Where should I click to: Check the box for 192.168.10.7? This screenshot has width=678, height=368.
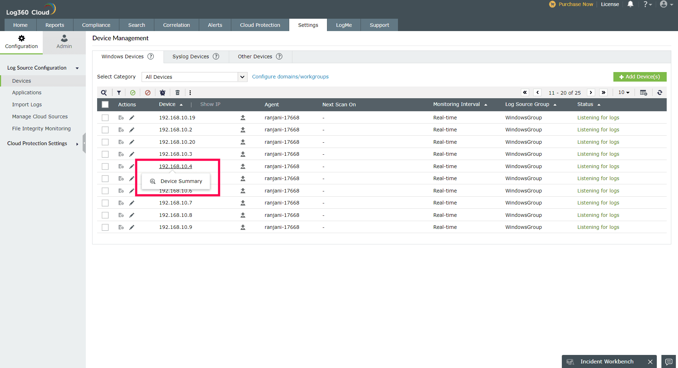point(105,203)
